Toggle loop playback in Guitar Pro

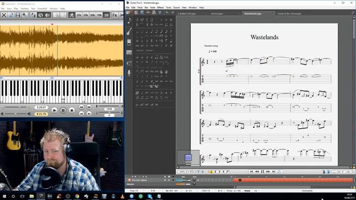click(x=279, y=172)
